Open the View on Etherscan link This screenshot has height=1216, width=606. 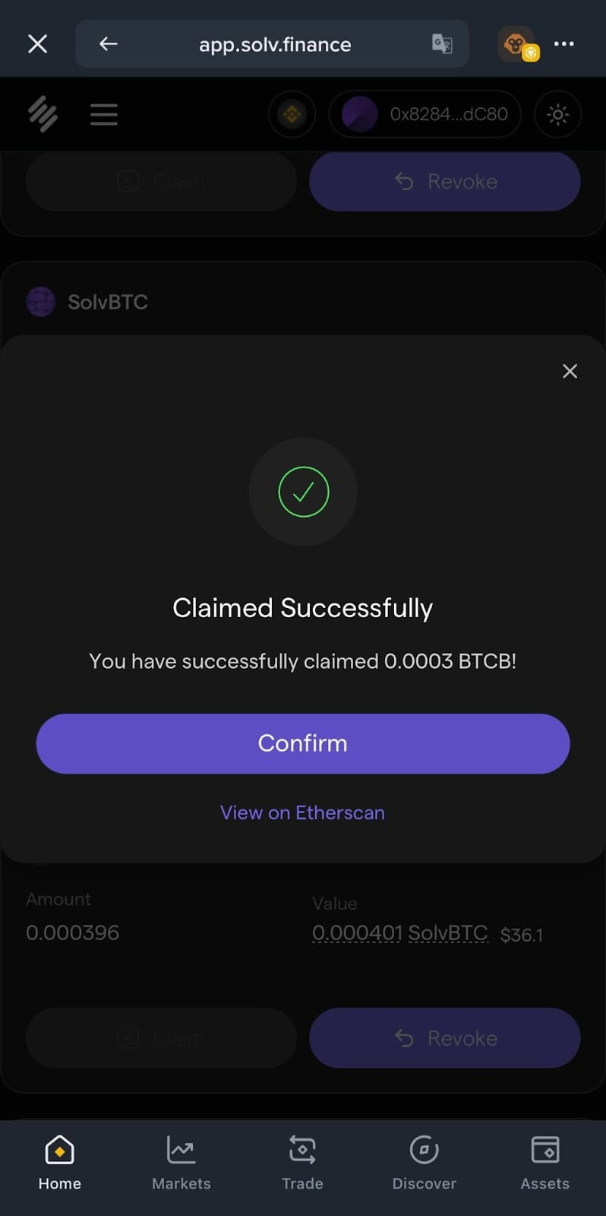302,812
